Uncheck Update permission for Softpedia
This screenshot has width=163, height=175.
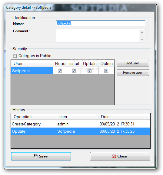89,70
